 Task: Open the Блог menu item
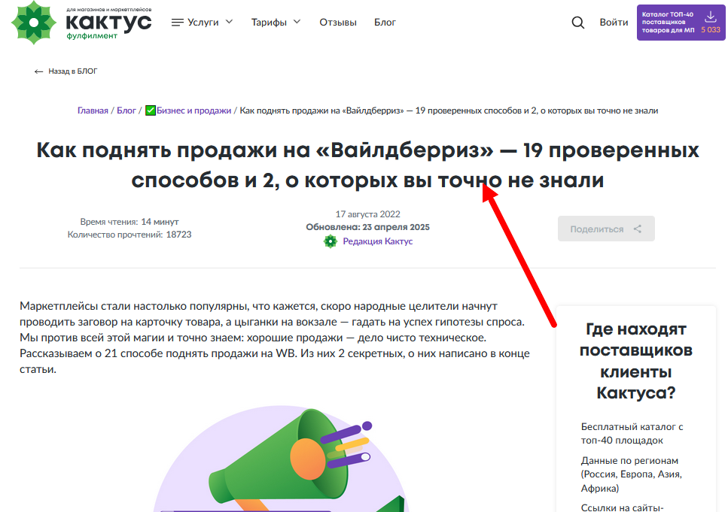(x=385, y=23)
